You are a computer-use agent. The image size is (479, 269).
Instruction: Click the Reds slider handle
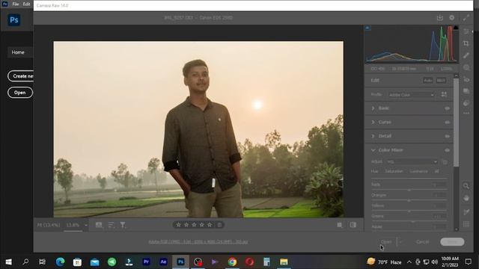409,190
